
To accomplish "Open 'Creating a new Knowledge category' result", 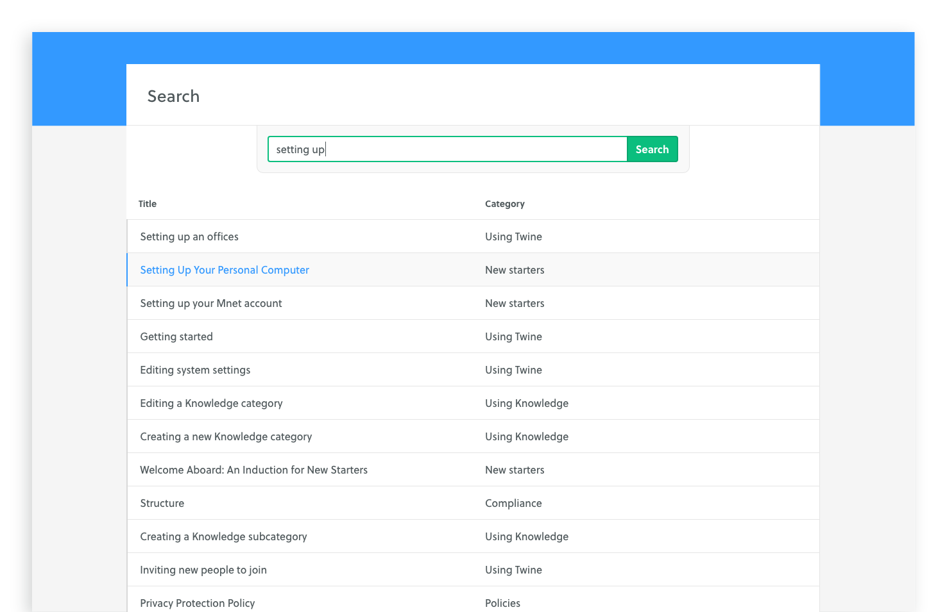I will click(226, 436).
